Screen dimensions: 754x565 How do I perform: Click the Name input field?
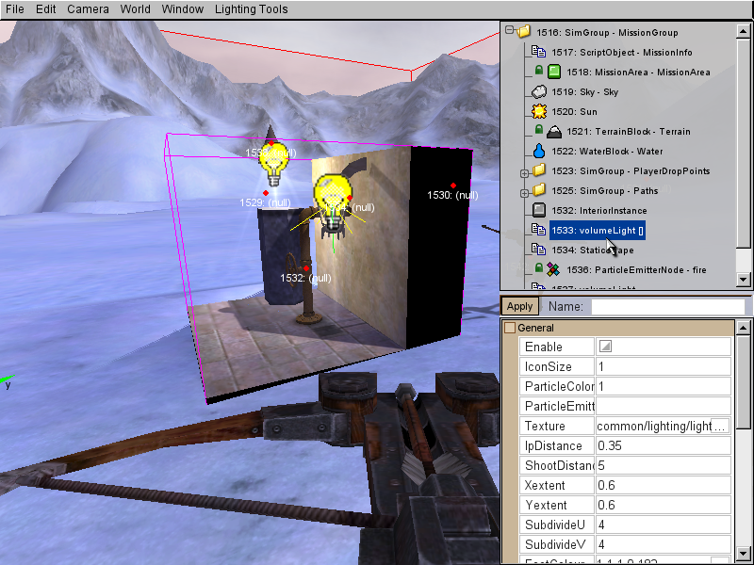click(x=667, y=306)
